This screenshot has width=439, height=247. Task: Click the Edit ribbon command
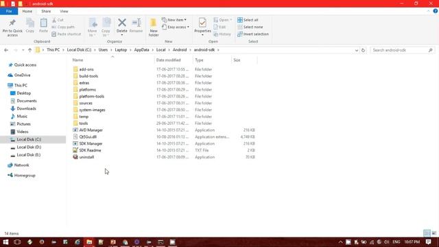click(x=219, y=27)
